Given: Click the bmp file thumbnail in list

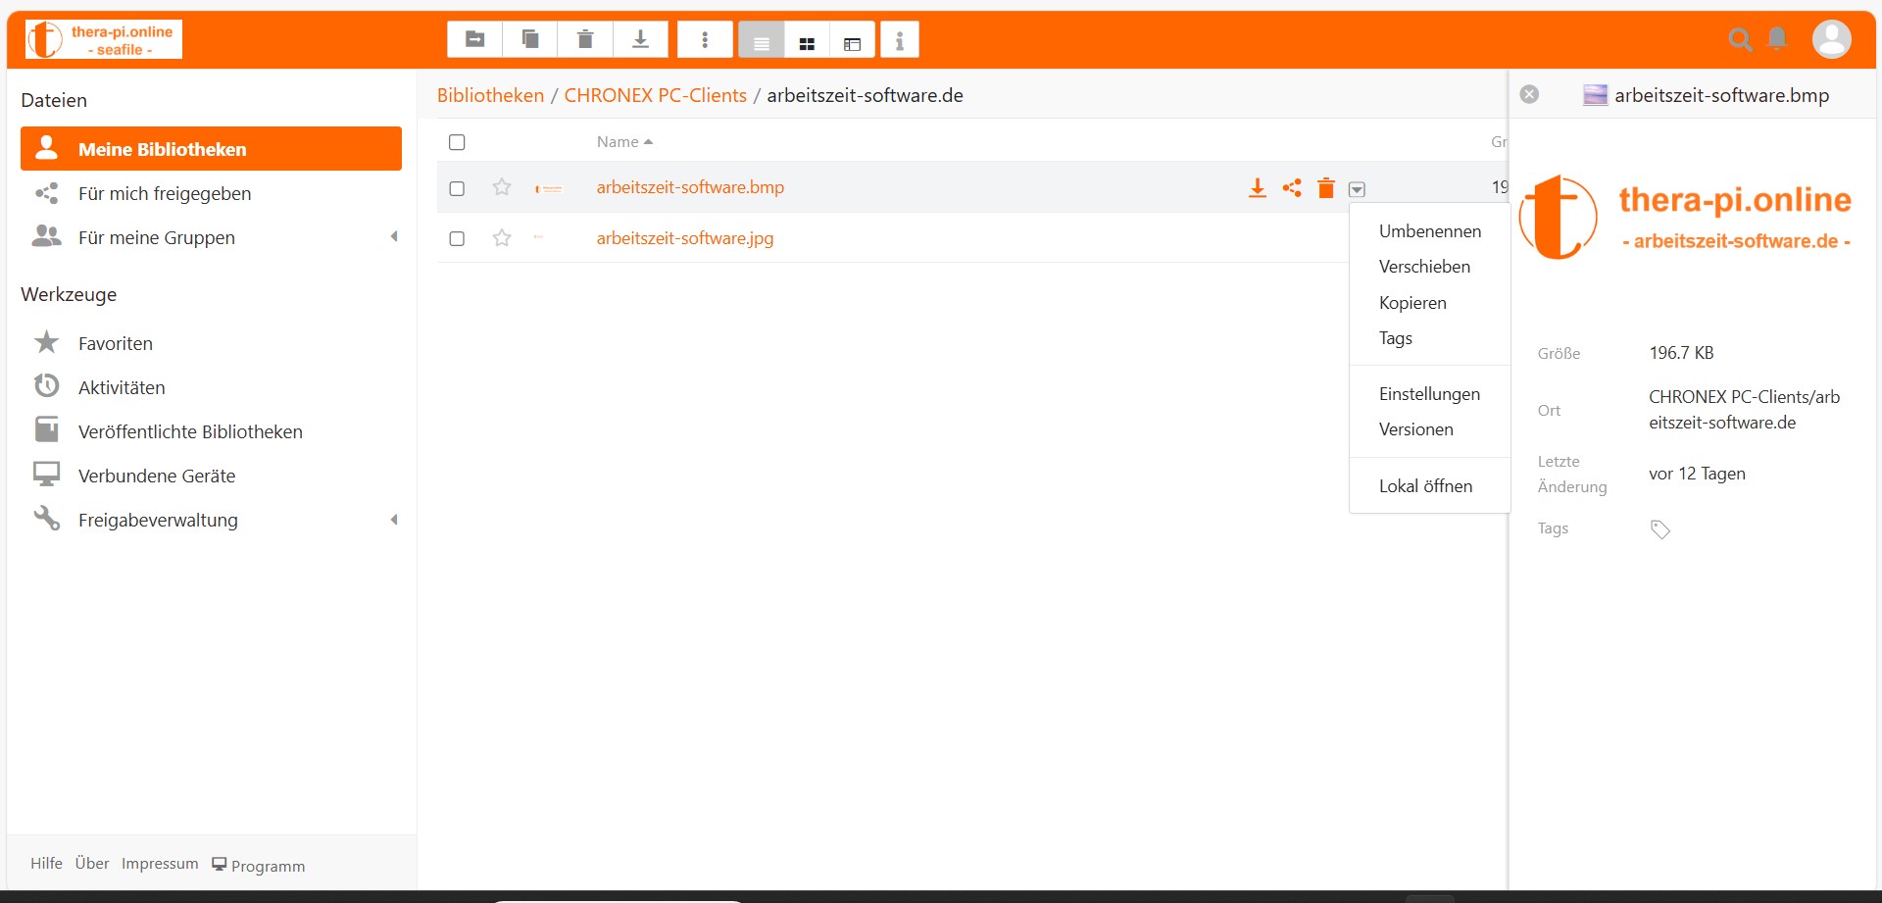Looking at the screenshot, I should [549, 188].
